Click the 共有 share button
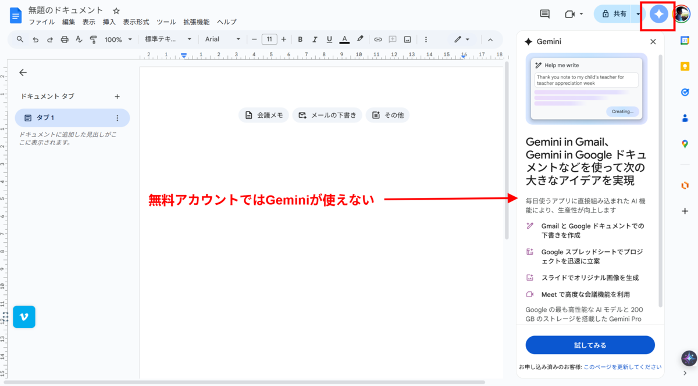 614,14
